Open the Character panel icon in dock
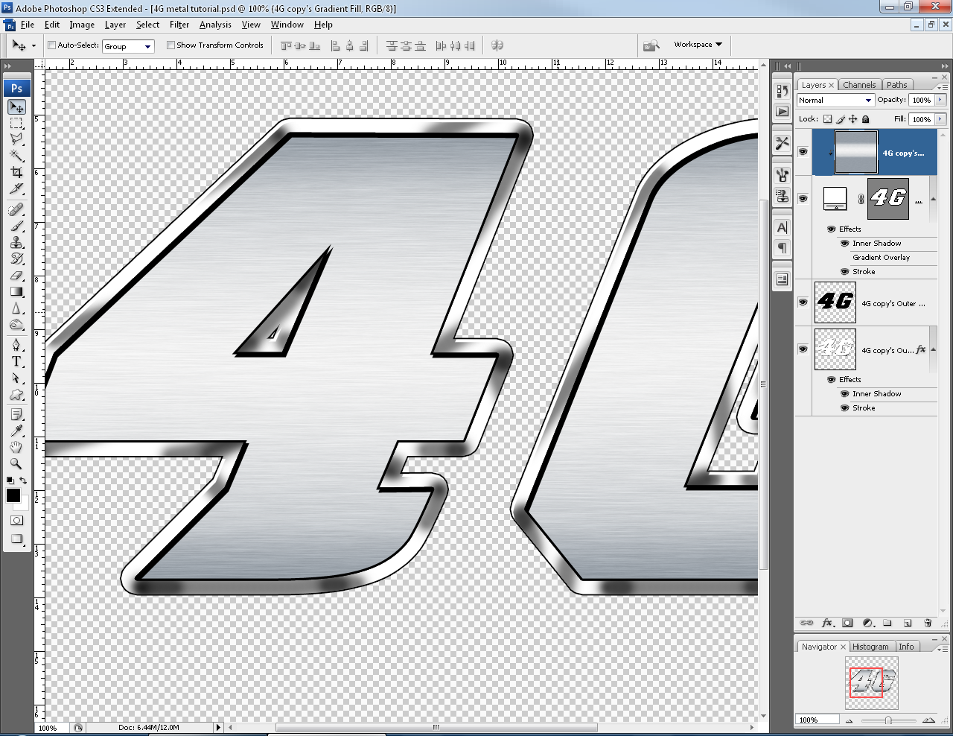The height and width of the screenshot is (736, 953). 782,228
